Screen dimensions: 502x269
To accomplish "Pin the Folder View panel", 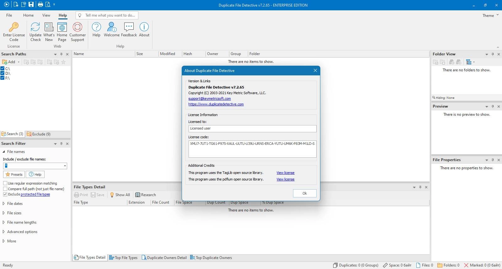I will point(493,54).
